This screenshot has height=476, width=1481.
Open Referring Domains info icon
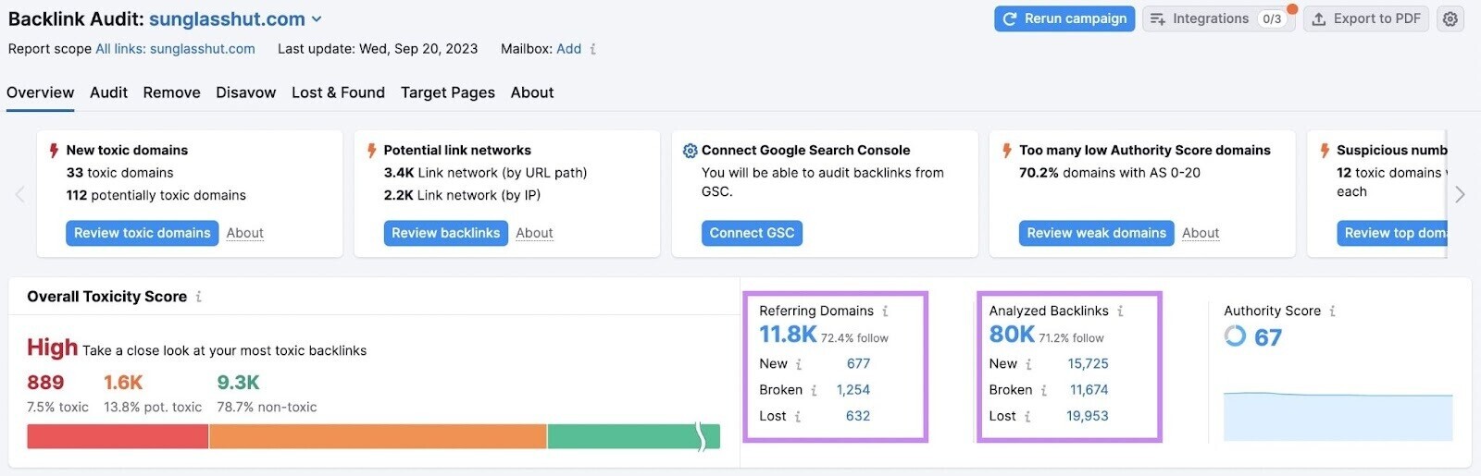pyautogui.click(x=885, y=311)
